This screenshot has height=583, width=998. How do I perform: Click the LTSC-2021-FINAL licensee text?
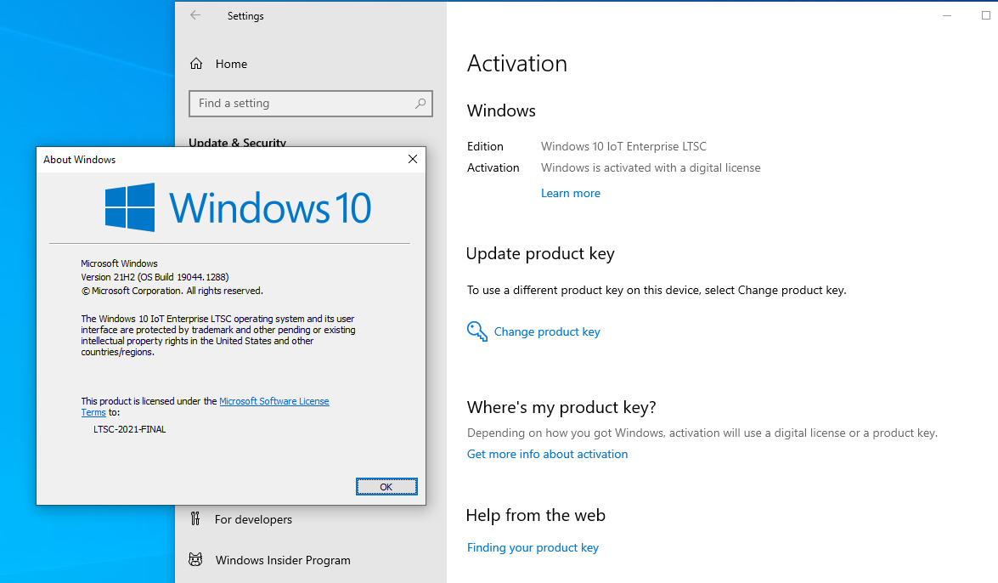130,429
